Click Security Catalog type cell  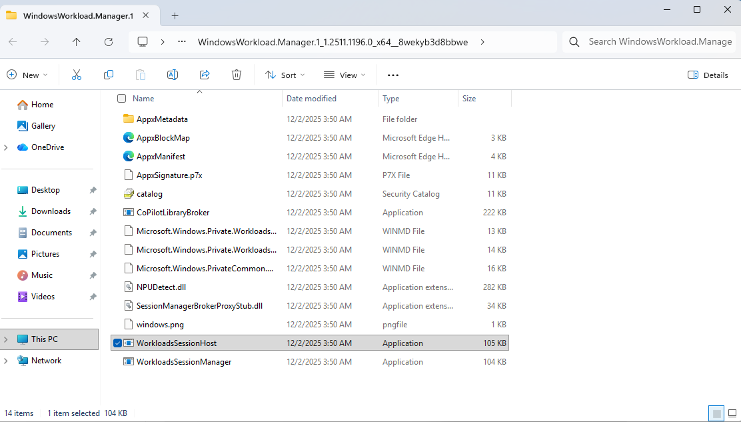pyautogui.click(x=410, y=194)
